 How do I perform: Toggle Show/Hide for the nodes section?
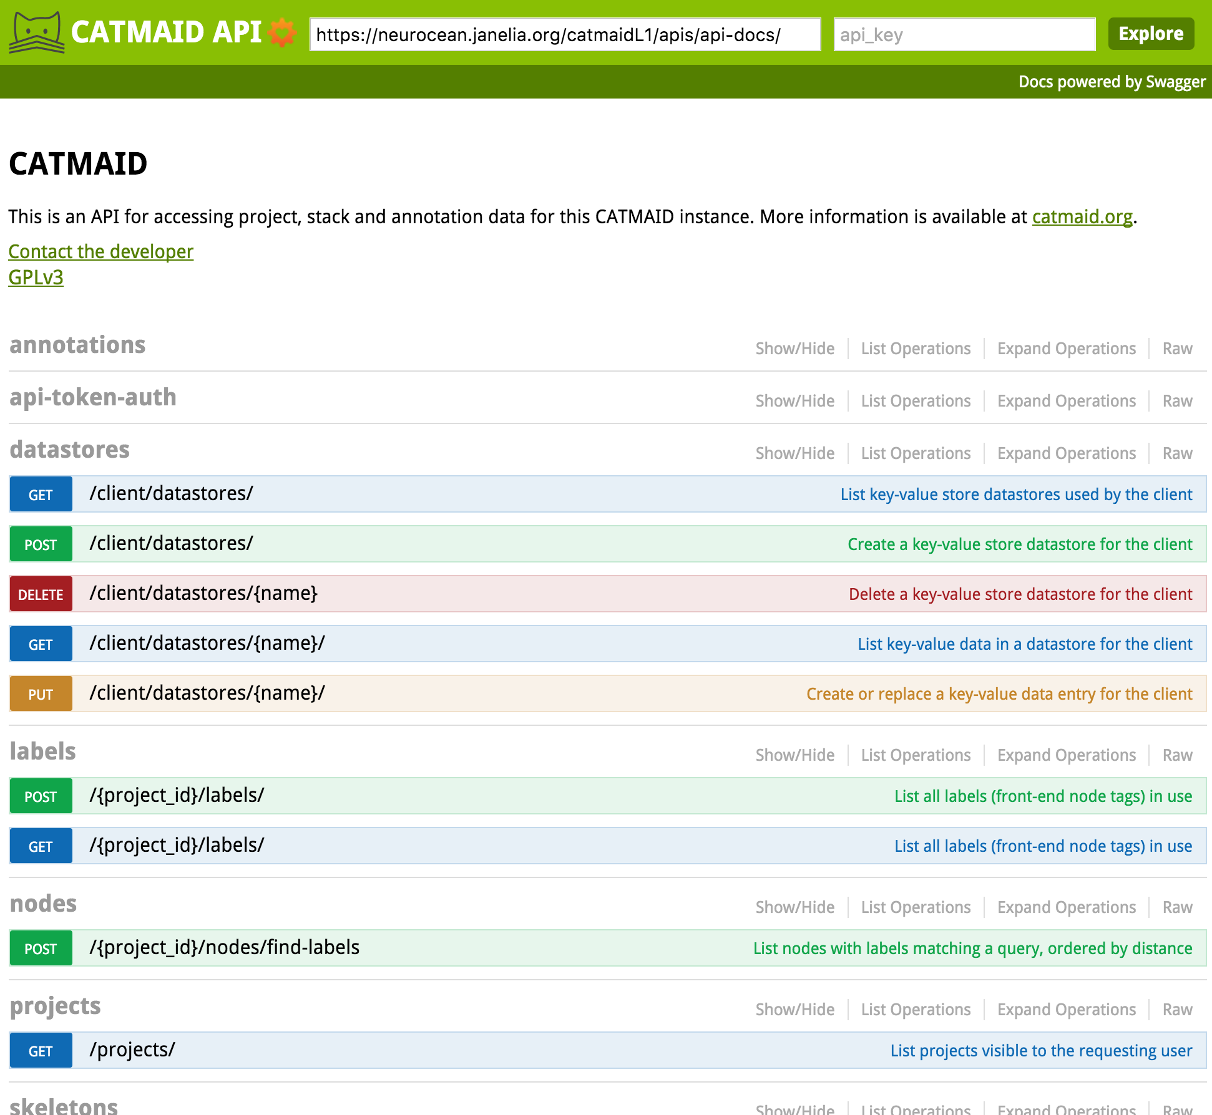(794, 907)
